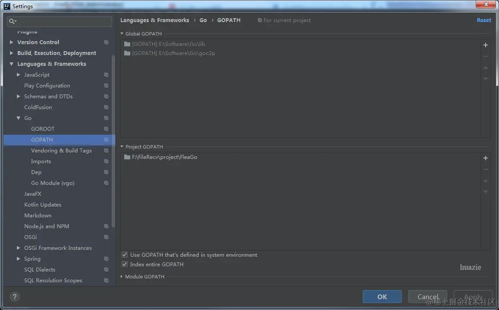Select Kotlin Updates in settings tree
The height and width of the screenshot is (310, 499).
point(43,205)
